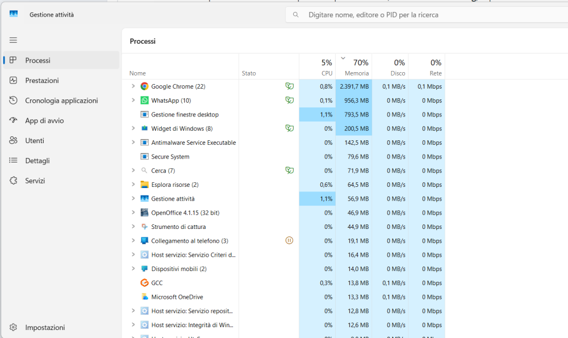Open the Processi page in sidebar
The image size is (568, 338).
(x=61, y=60)
